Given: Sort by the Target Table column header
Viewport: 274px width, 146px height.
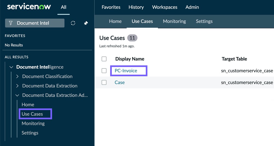Looking at the screenshot, I should pos(234,59).
